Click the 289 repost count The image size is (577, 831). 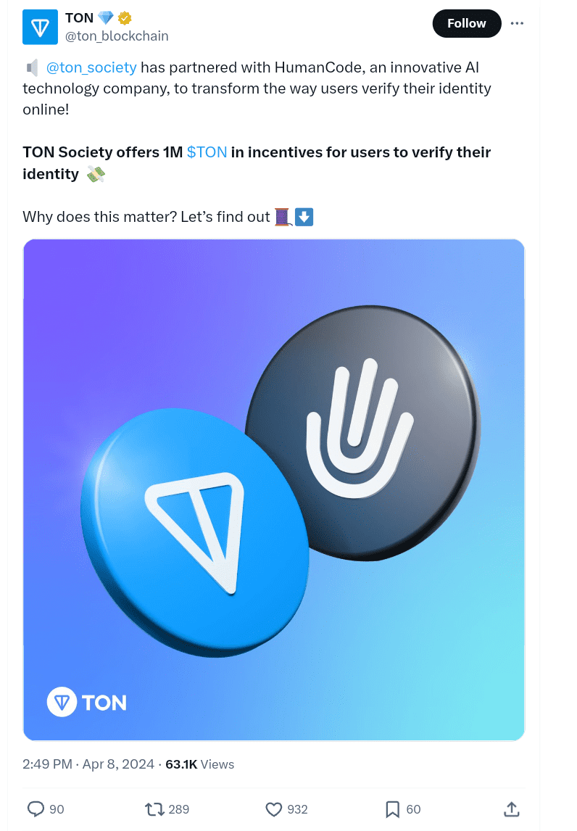click(x=179, y=809)
